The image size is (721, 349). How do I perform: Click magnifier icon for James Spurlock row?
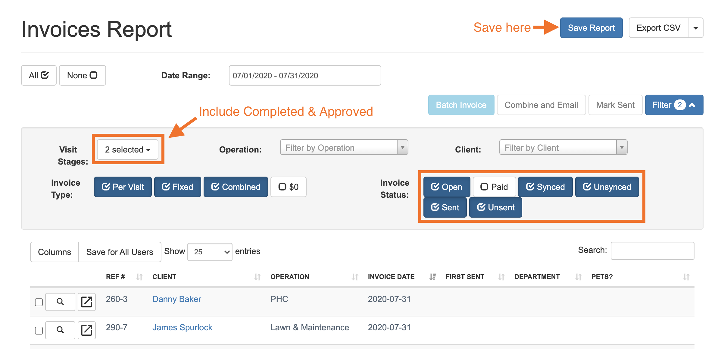(60, 330)
